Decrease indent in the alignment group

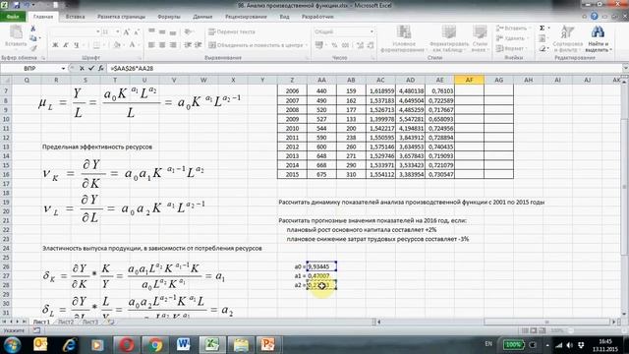(x=188, y=45)
